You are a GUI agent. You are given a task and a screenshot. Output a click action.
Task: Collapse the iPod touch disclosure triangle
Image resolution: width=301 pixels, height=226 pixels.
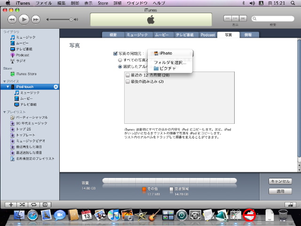pos(8,87)
